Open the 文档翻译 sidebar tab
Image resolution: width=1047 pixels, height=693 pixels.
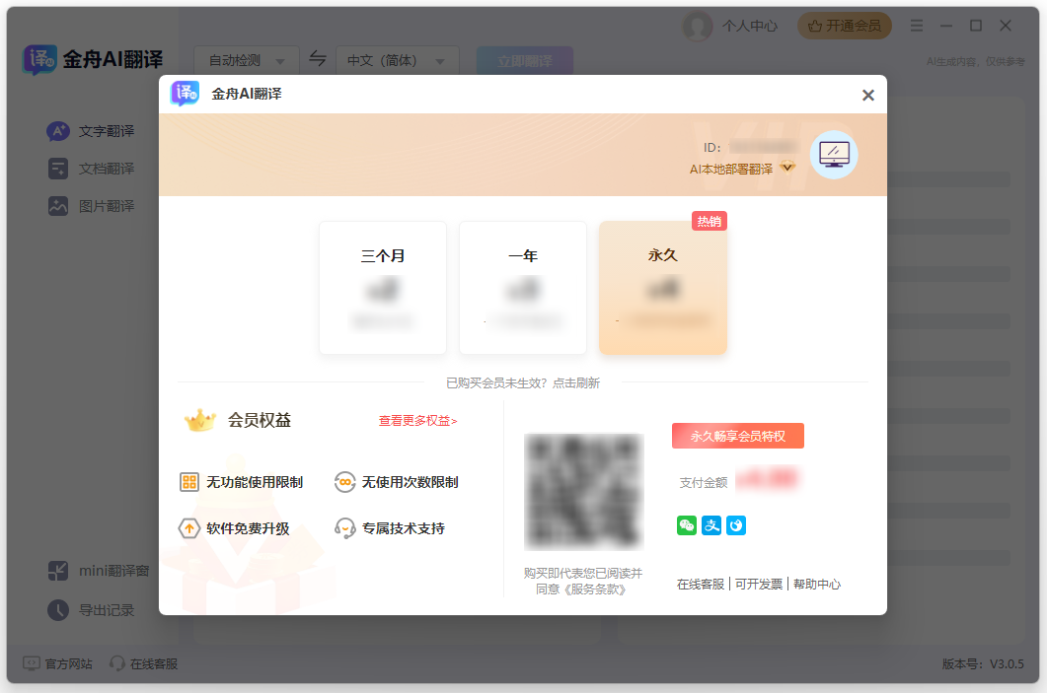click(x=106, y=169)
